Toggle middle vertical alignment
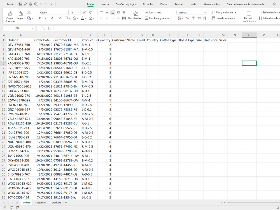280x210 pixels. point(107,13)
